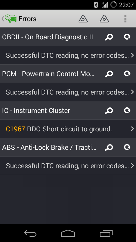Refresh the IC Instrument Cluster module
Image resolution: width=136 pixels, height=242 pixels.
coord(127,110)
